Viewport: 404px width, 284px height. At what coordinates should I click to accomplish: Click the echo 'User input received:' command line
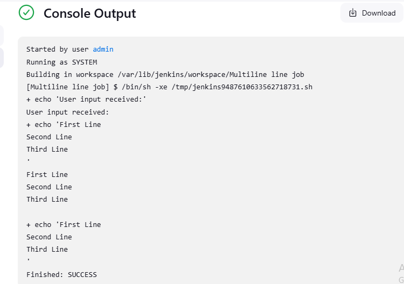click(86, 100)
